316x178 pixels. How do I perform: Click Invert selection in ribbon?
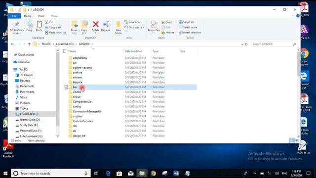190,33
